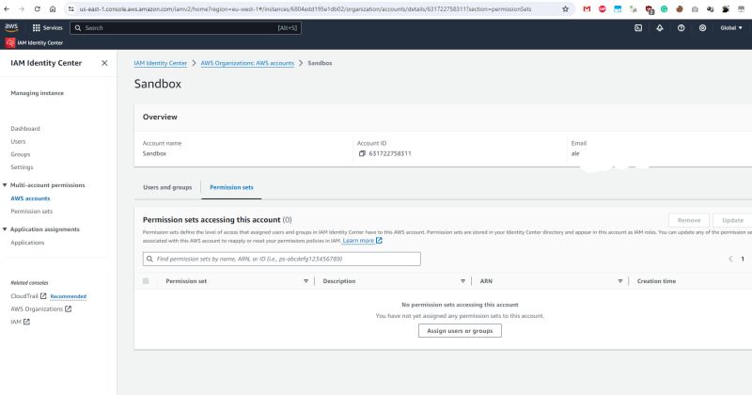The width and height of the screenshot is (752, 395).
Task: Click the AWS logo
Action: coord(11,28)
